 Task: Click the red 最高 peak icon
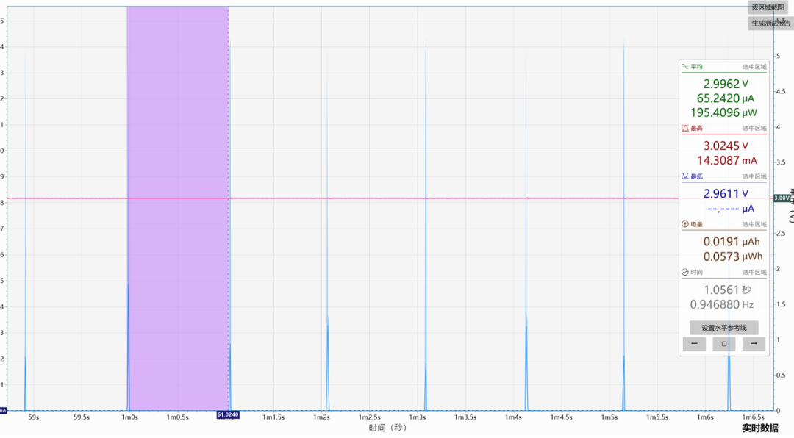click(x=684, y=129)
